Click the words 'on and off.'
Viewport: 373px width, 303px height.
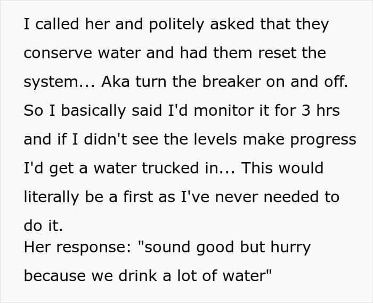[x=307, y=82]
